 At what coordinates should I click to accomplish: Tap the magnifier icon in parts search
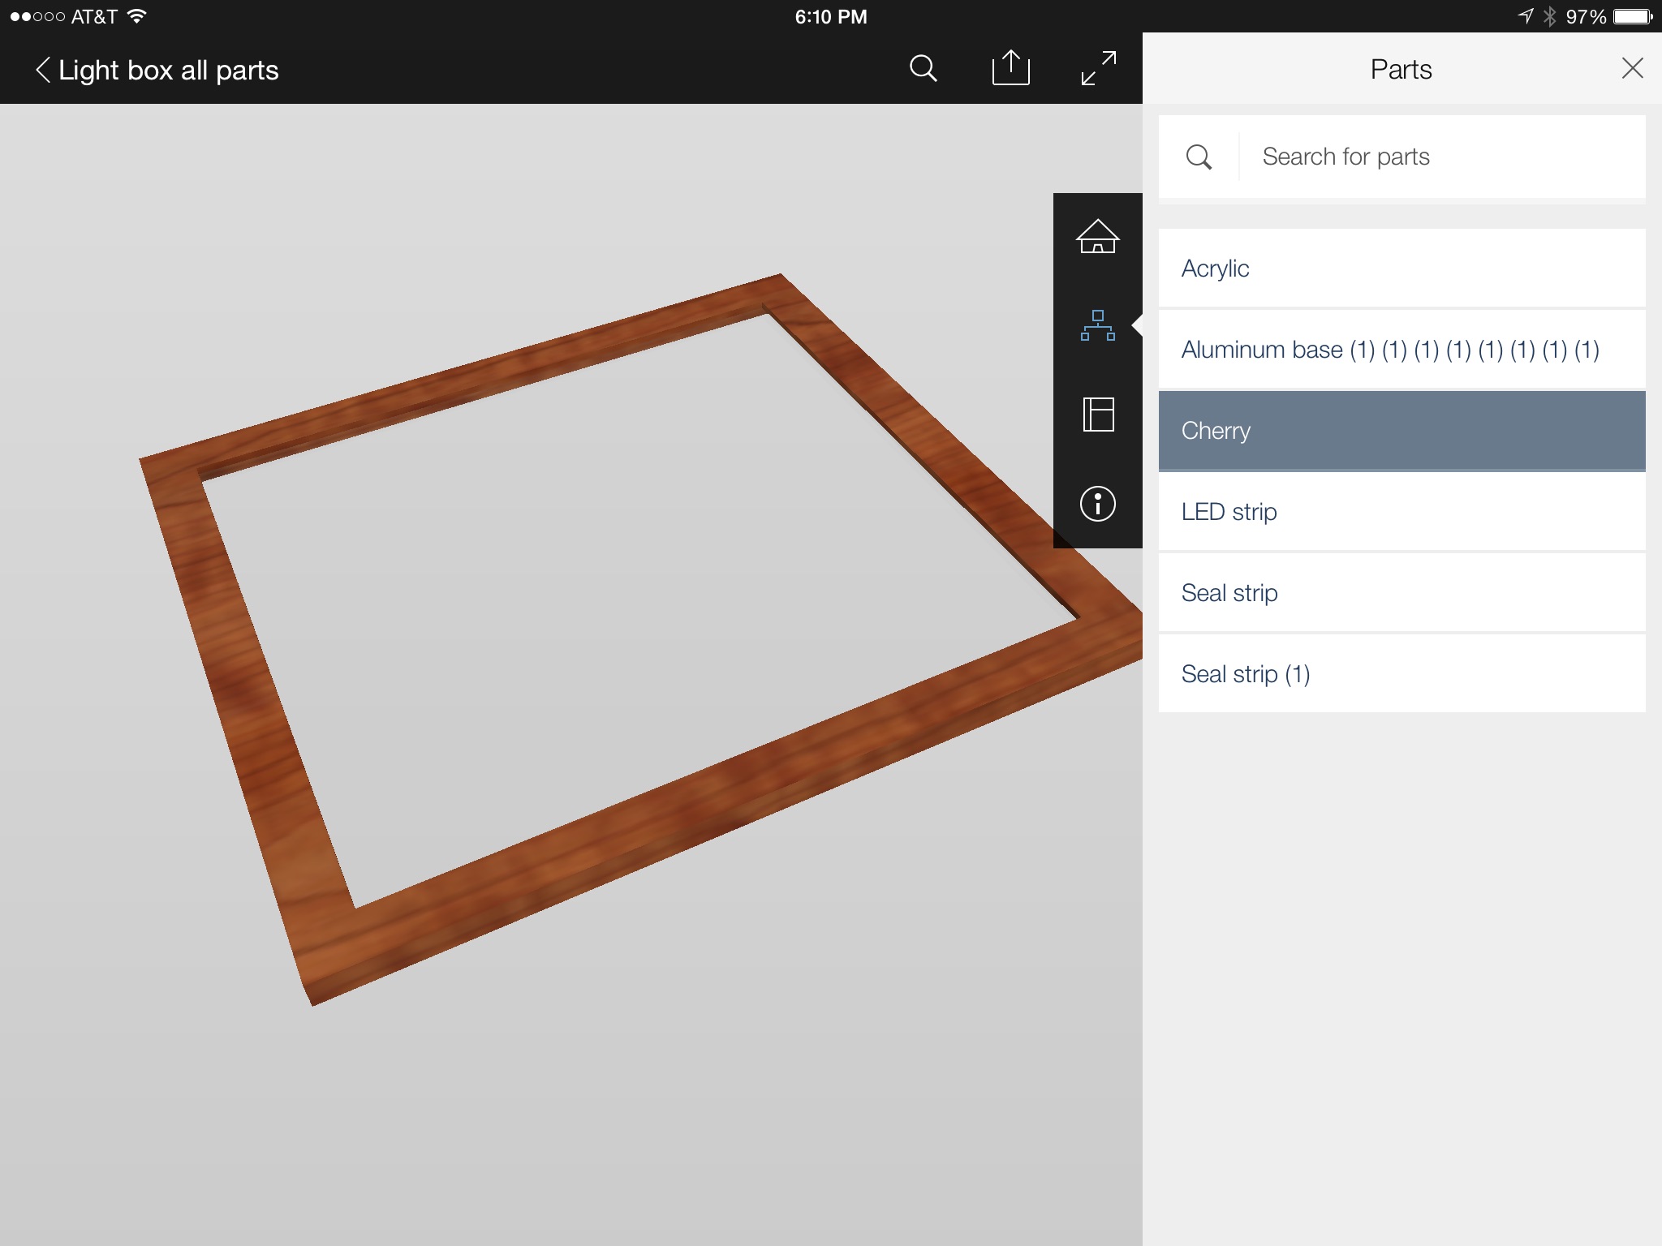coord(1199,157)
